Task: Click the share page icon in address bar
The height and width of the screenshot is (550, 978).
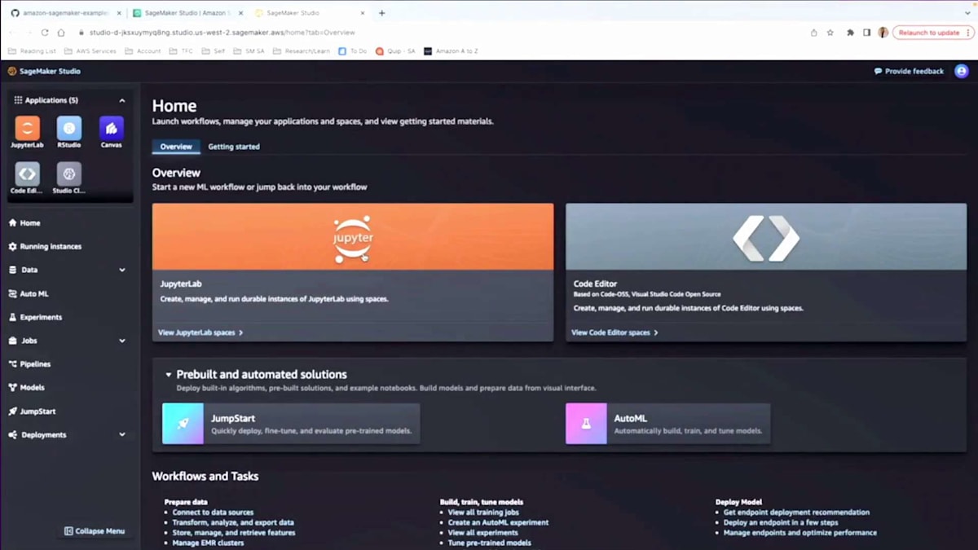Action: pos(813,33)
